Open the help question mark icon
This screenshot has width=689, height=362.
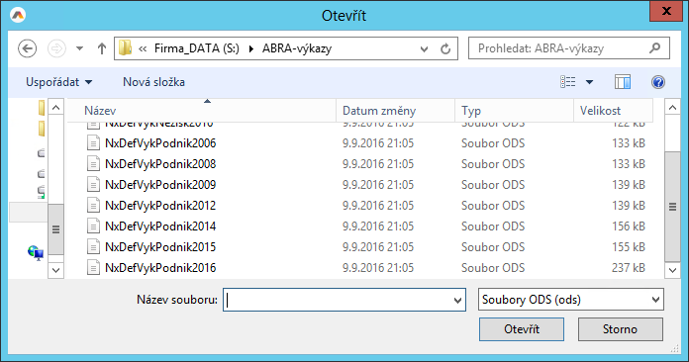657,82
